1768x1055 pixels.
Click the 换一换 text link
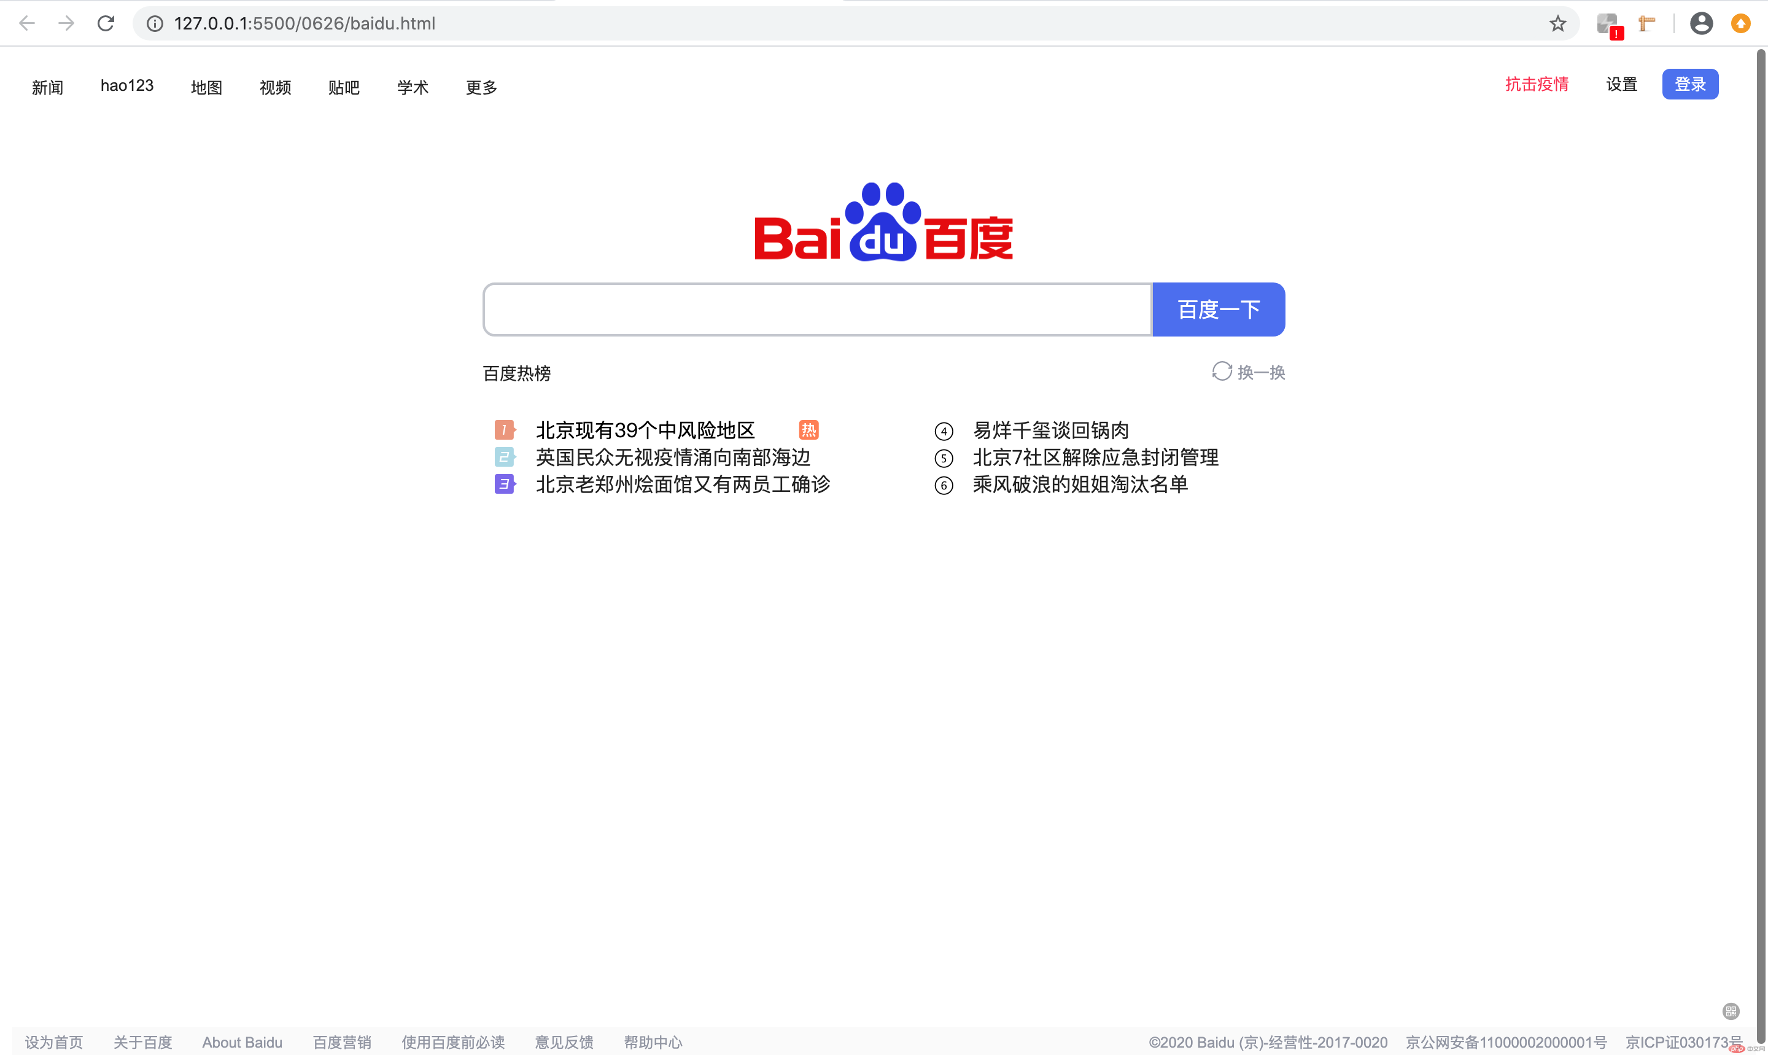pos(1262,373)
